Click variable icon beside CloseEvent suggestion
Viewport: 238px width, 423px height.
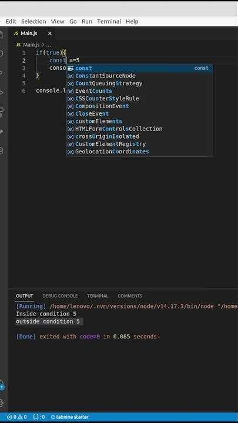pyautogui.click(x=71, y=114)
